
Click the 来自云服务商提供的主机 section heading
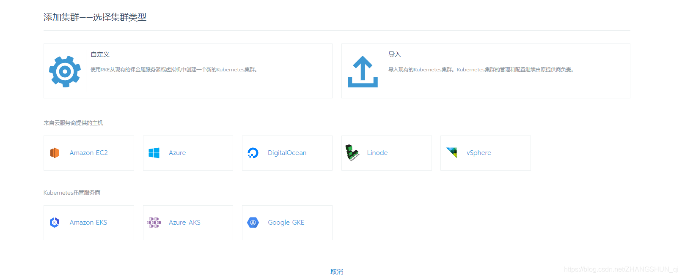pyautogui.click(x=73, y=123)
